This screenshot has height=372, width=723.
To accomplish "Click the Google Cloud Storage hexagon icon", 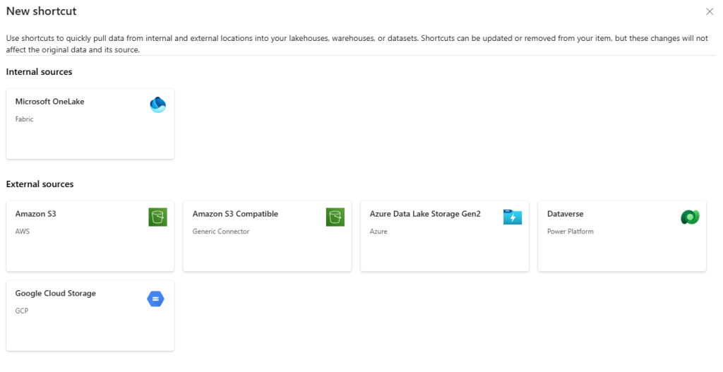I will (x=155, y=299).
